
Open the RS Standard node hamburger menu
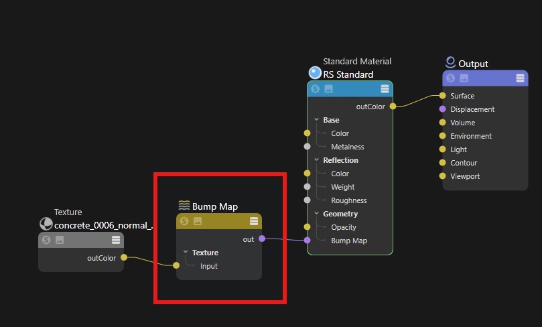[x=385, y=89]
